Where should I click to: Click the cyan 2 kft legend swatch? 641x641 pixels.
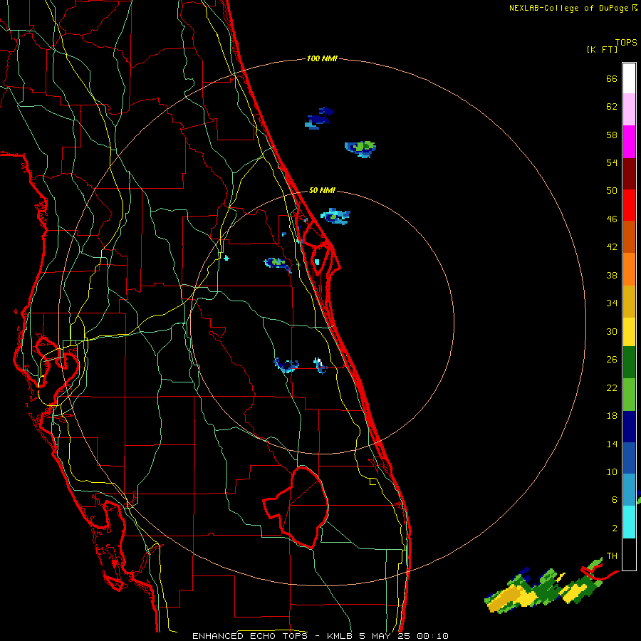click(x=629, y=522)
